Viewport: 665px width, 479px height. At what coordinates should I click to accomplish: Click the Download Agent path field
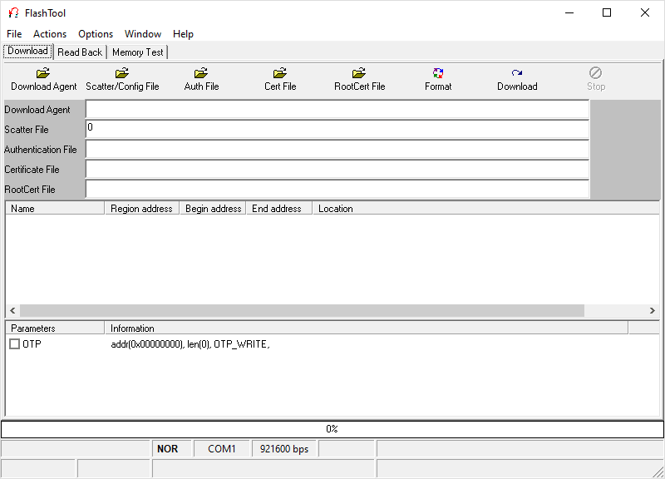pyautogui.click(x=337, y=110)
